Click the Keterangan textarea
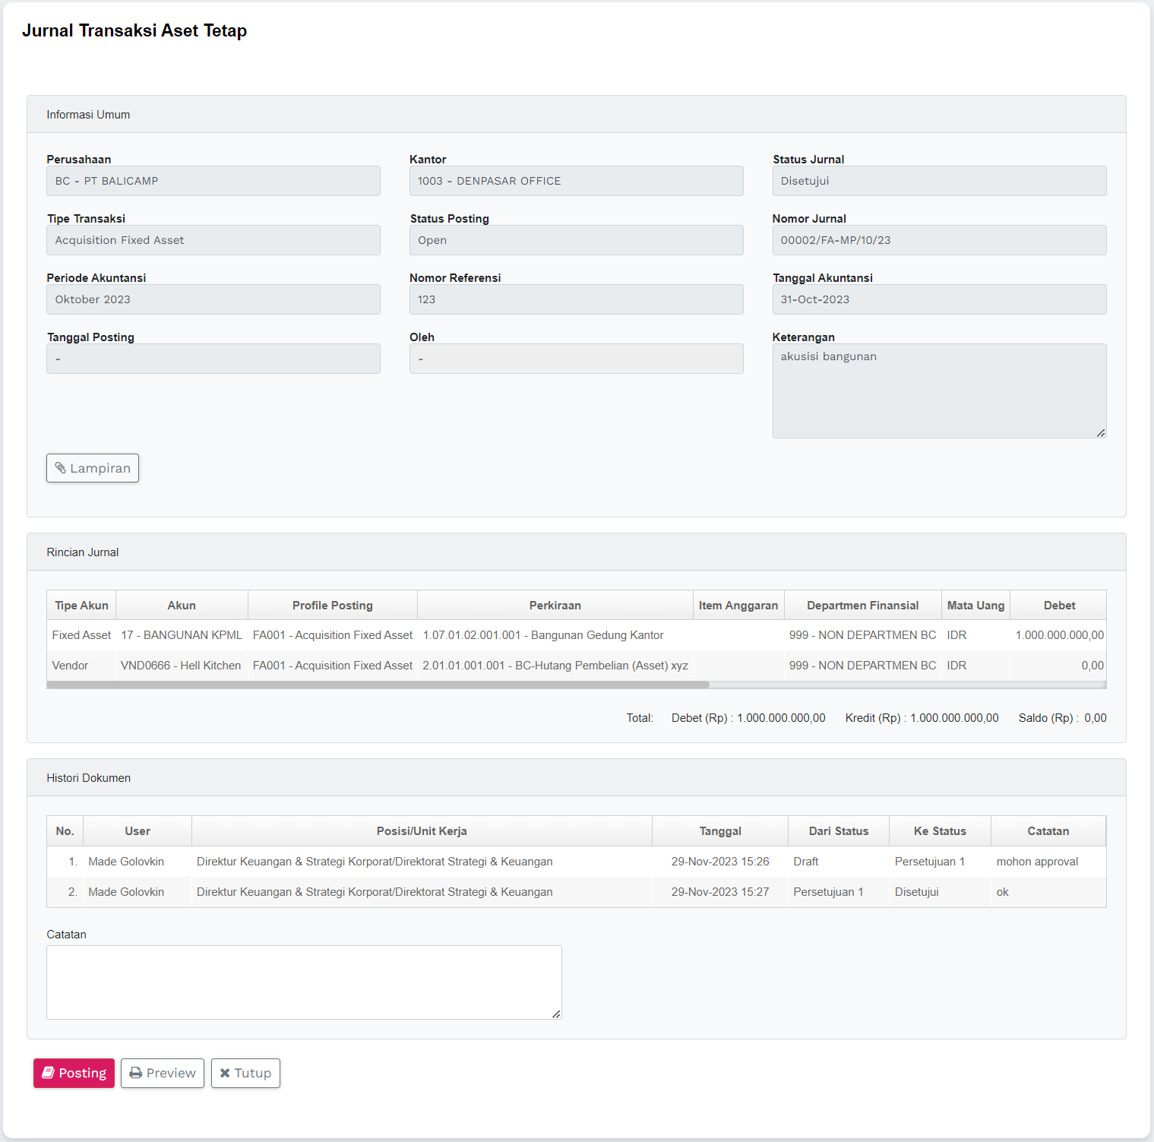 939,391
